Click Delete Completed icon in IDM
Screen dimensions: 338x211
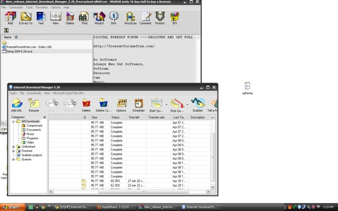pyautogui.click(x=103, y=105)
